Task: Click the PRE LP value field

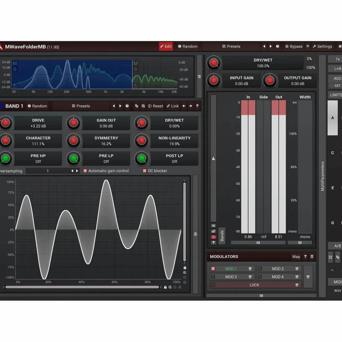Action: (106, 158)
